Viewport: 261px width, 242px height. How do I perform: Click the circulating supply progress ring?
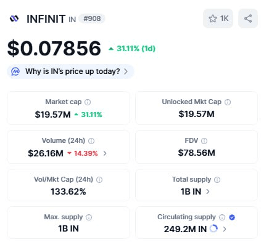213,228
